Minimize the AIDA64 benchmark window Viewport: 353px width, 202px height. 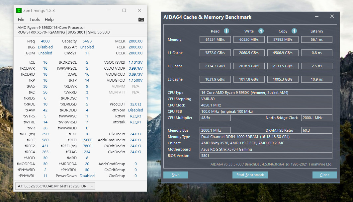tap(317, 17)
